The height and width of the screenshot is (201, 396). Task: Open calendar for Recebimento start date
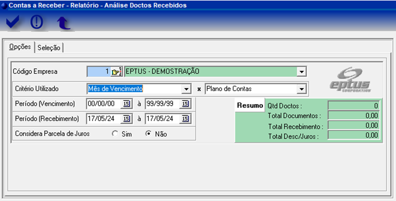[x=126, y=119]
